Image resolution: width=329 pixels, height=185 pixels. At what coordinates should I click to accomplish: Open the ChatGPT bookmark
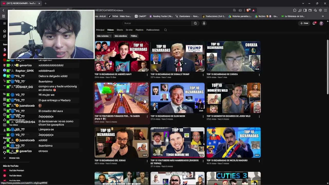pyautogui.click(x=141, y=16)
